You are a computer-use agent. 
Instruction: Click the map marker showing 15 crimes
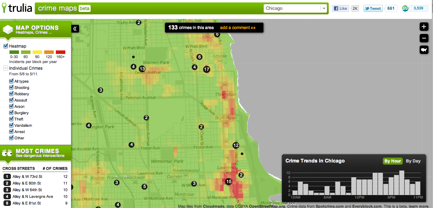coord(228,182)
